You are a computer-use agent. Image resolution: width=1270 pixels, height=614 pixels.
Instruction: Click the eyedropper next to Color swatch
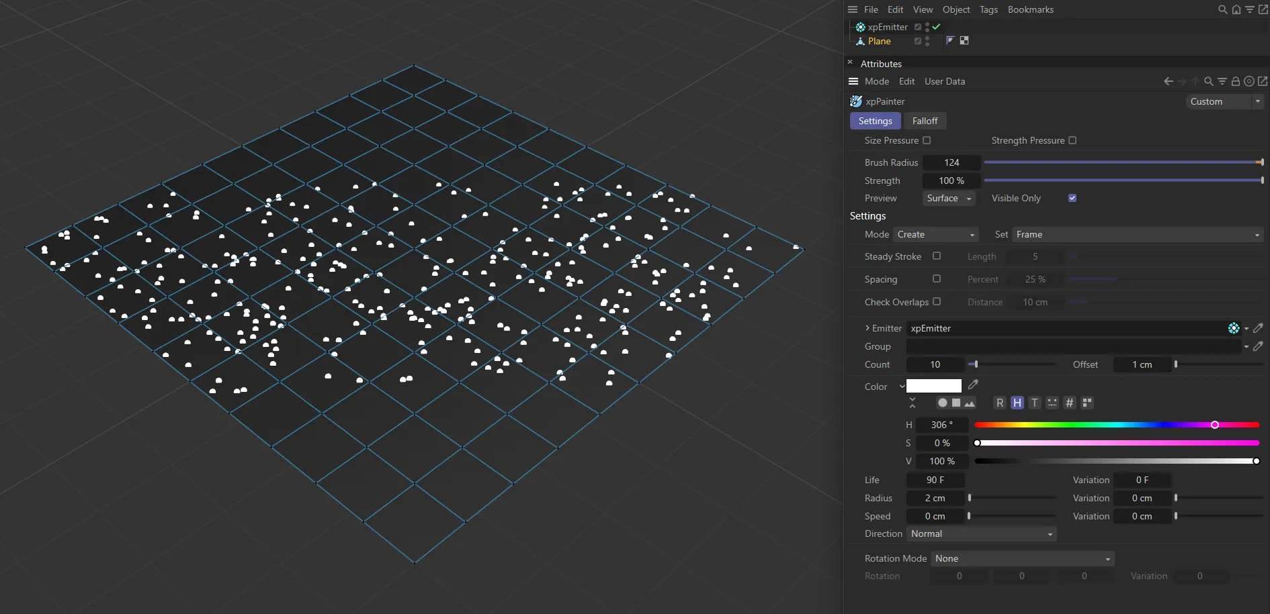pyautogui.click(x=973, y=385)
